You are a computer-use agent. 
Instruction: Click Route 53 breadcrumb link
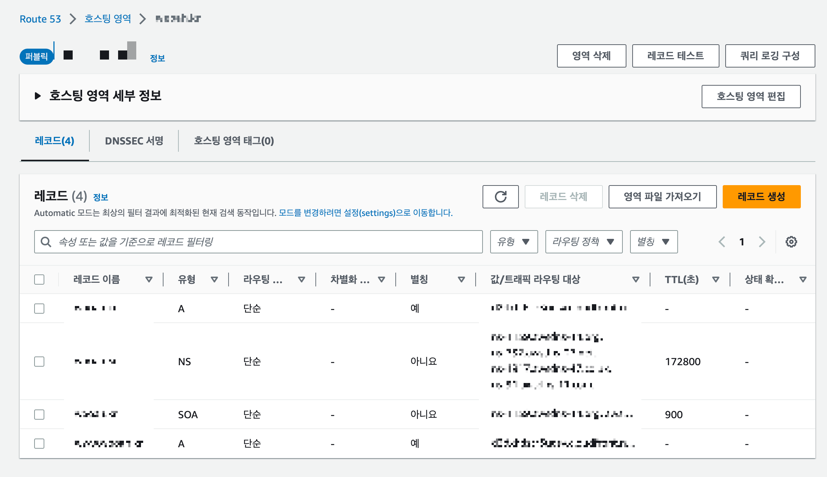[x=40, y=19]
